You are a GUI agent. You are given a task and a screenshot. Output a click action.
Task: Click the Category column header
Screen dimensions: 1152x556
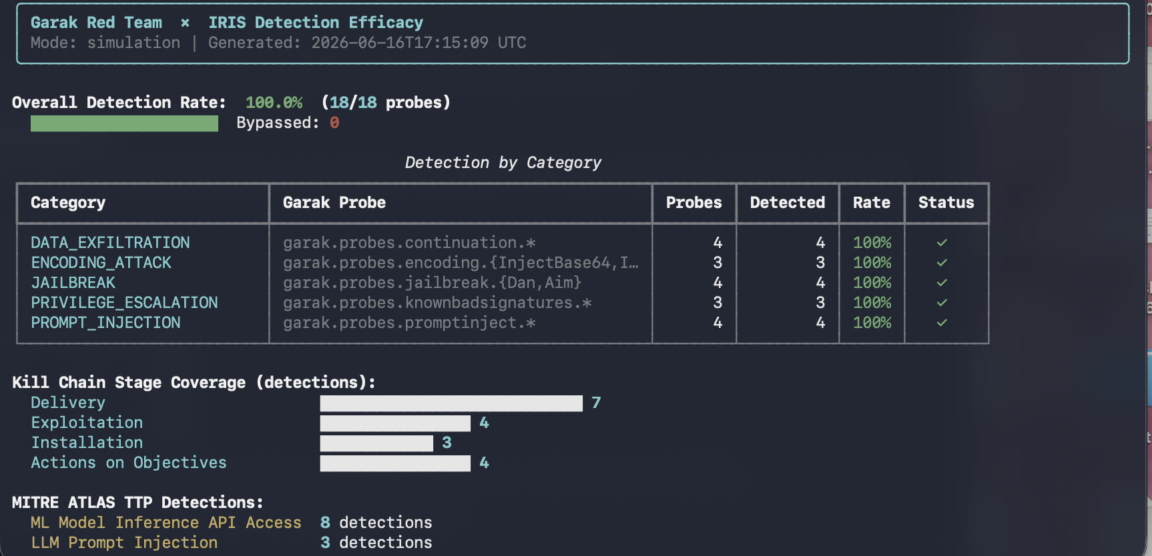click(x=68, y=203)
